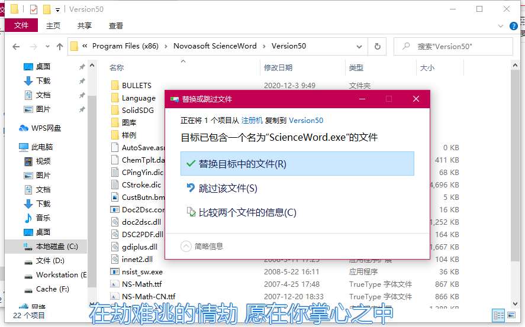Sort by 大小 column header

[427, 67]
